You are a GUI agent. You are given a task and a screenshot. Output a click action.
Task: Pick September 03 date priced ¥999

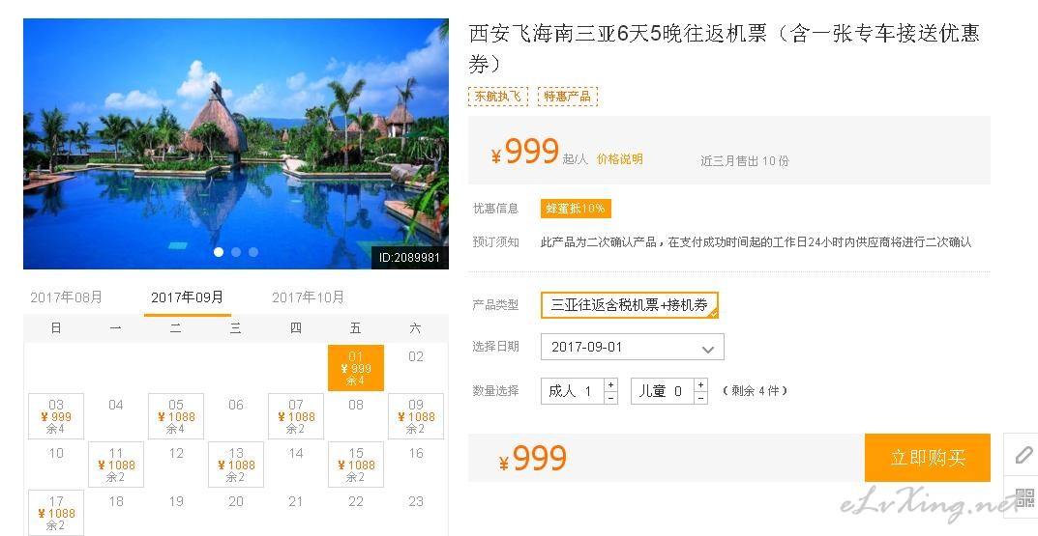[56, 416]
